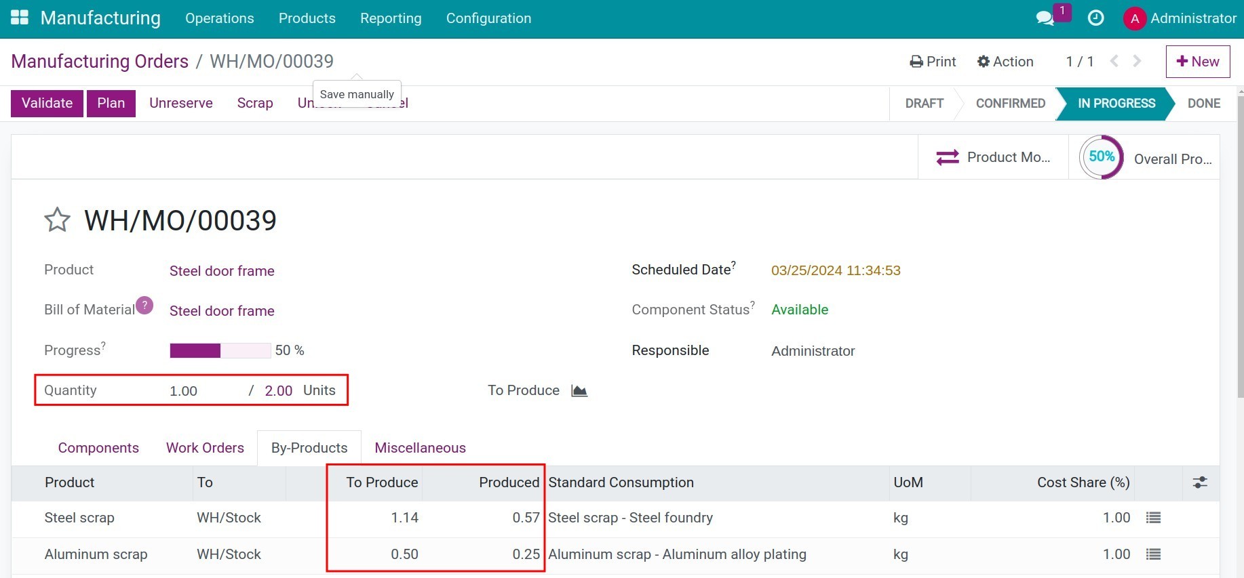Click the Validate button
This screenshot has height=578, width=1244.
click(x=47, y=103)
